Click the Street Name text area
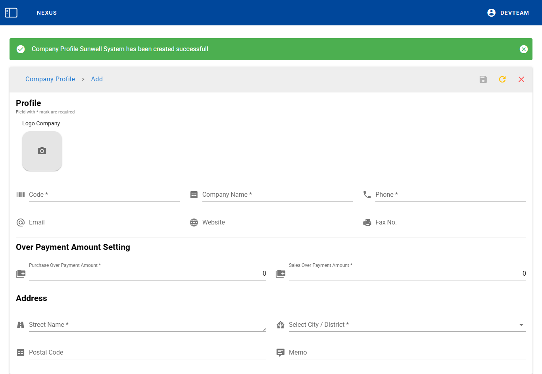 tap(147, 325)
